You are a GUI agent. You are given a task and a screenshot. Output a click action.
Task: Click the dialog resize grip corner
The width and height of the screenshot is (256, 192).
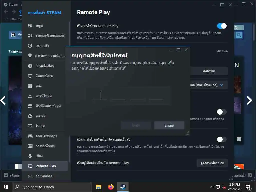click(x=188, y=133)
